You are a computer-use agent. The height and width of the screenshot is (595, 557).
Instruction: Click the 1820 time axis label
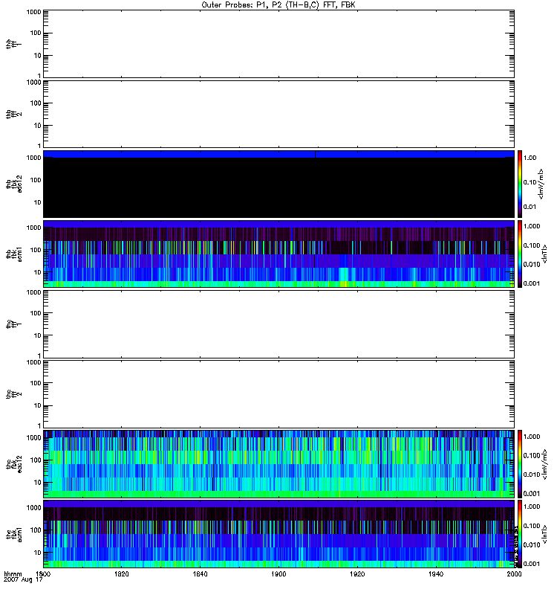(122, 574)
